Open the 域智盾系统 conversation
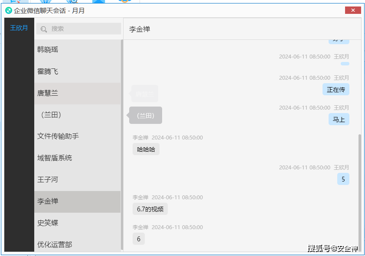Viewport: 365px width, 256px height. point(77,158)
